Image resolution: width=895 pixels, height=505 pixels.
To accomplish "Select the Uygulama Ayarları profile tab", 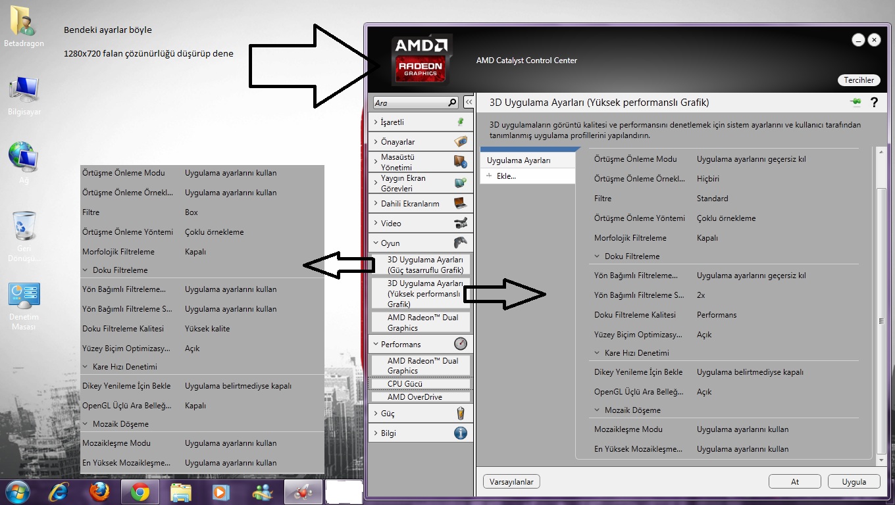I will coord(528,160).
